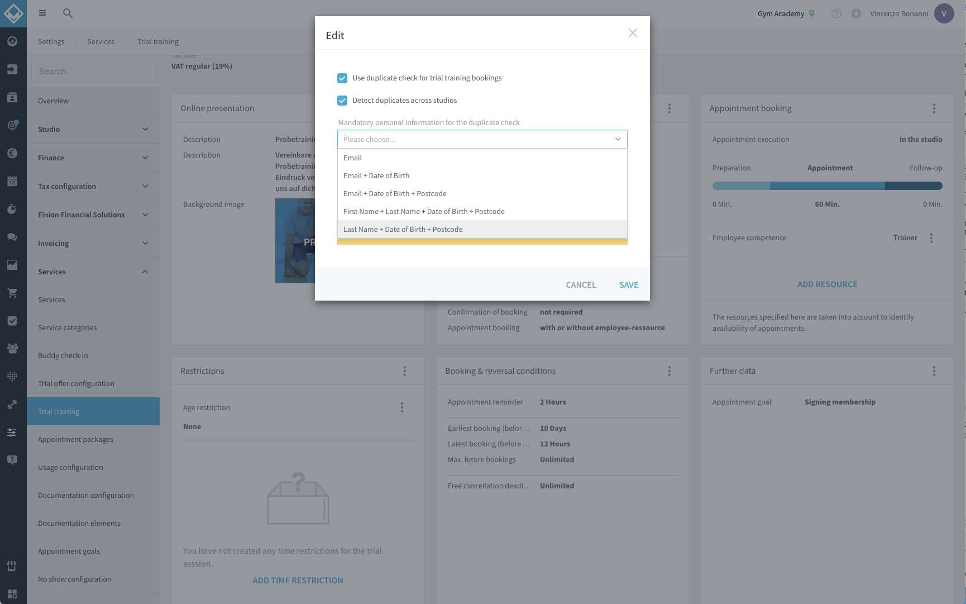Screen dimensions: 966x604
Task: Open the dotted heart icon in sidebar
Action: point(12,376)
